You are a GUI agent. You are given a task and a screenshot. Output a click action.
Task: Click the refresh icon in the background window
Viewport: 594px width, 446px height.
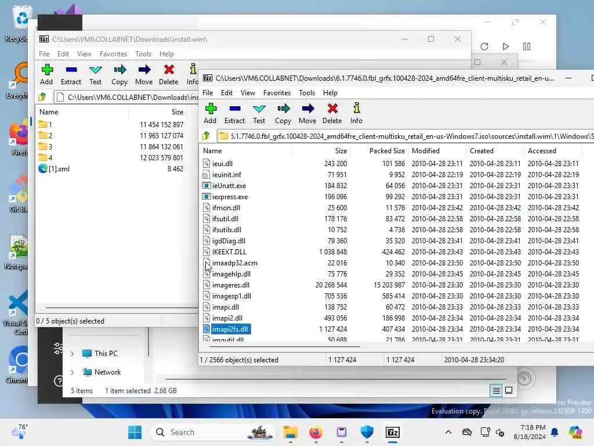(484, 46)
